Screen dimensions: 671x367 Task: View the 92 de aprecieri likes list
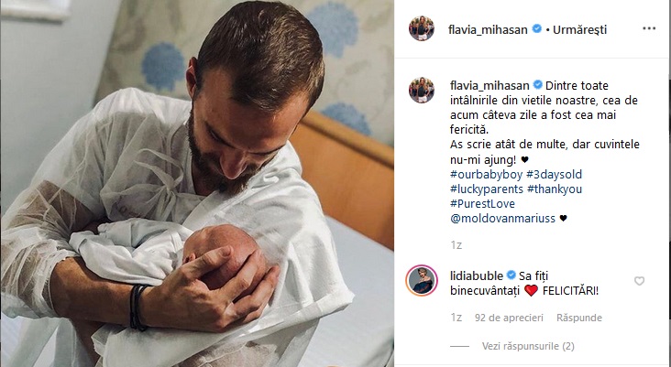509,318
